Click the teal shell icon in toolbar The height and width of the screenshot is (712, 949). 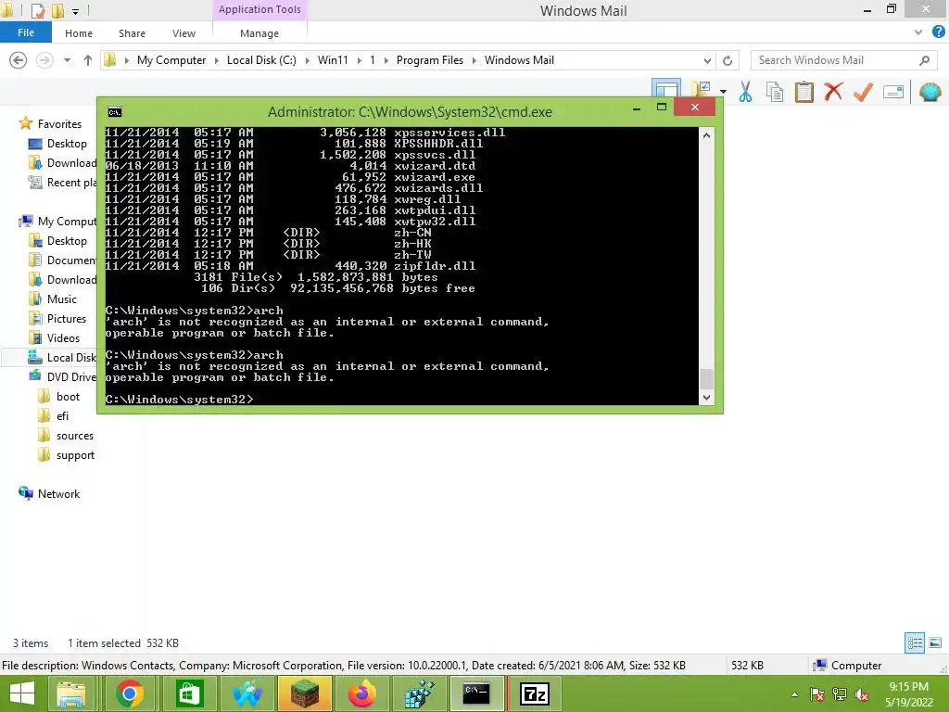click(x=930, y=92)
